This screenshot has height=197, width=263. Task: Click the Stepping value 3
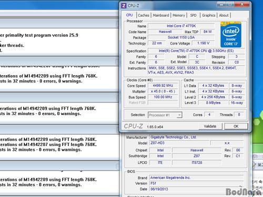(236, 57)
